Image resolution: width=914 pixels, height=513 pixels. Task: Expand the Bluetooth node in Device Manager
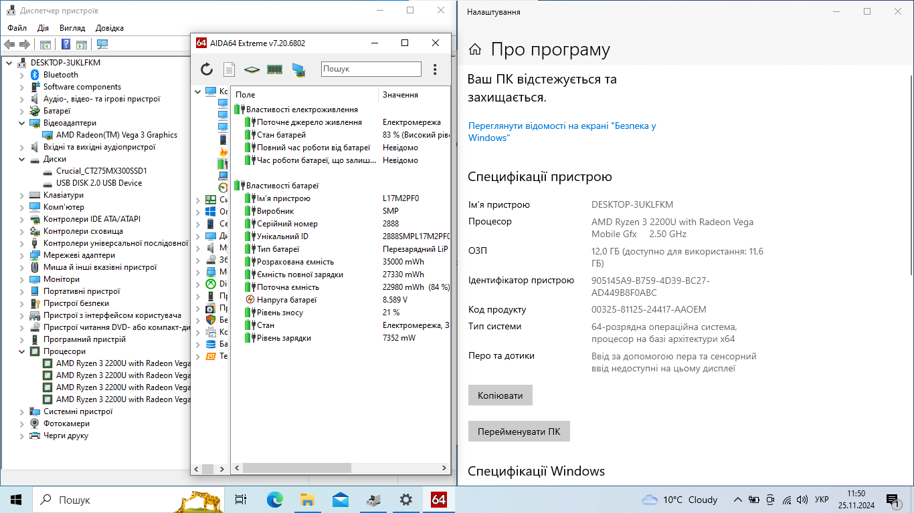click(x=22, y=75)
